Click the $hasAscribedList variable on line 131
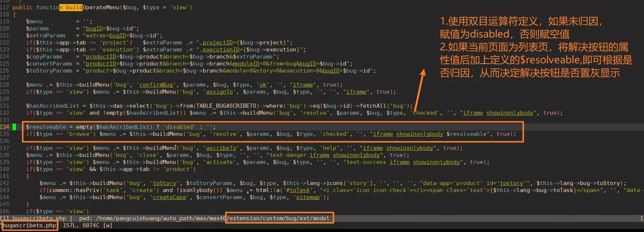The height and width of the screenshot is (232, 644). click(x=53, y=106)
